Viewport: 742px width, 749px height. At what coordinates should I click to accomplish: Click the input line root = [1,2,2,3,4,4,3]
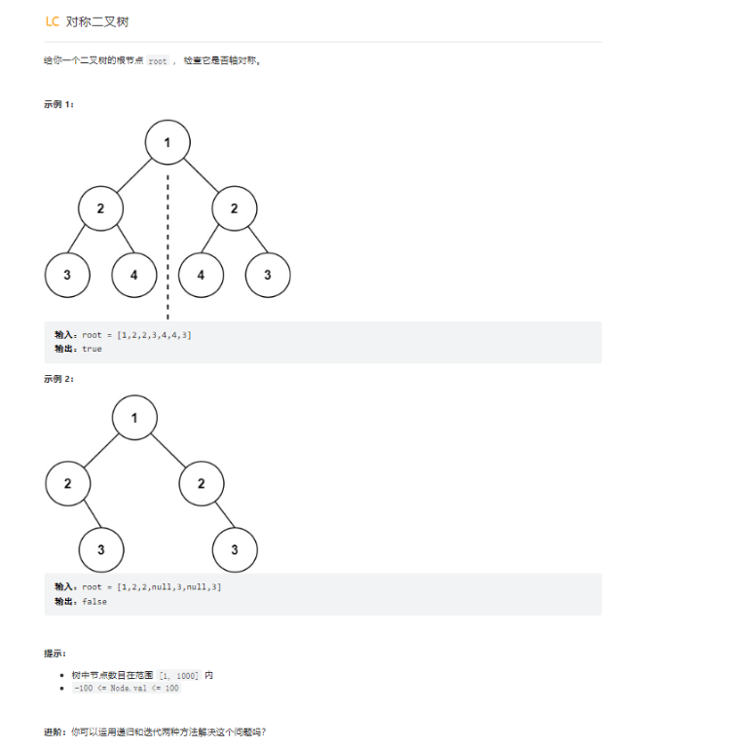pos(123,335)
